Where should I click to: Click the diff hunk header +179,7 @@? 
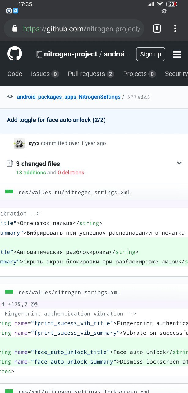tap(94, 305)
